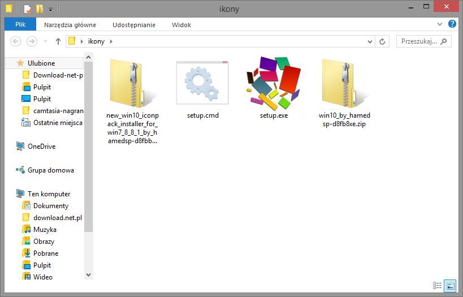
Task: Click navigation pane scroll up arrow
Action: pyautogui.click(x=88, y=57)
